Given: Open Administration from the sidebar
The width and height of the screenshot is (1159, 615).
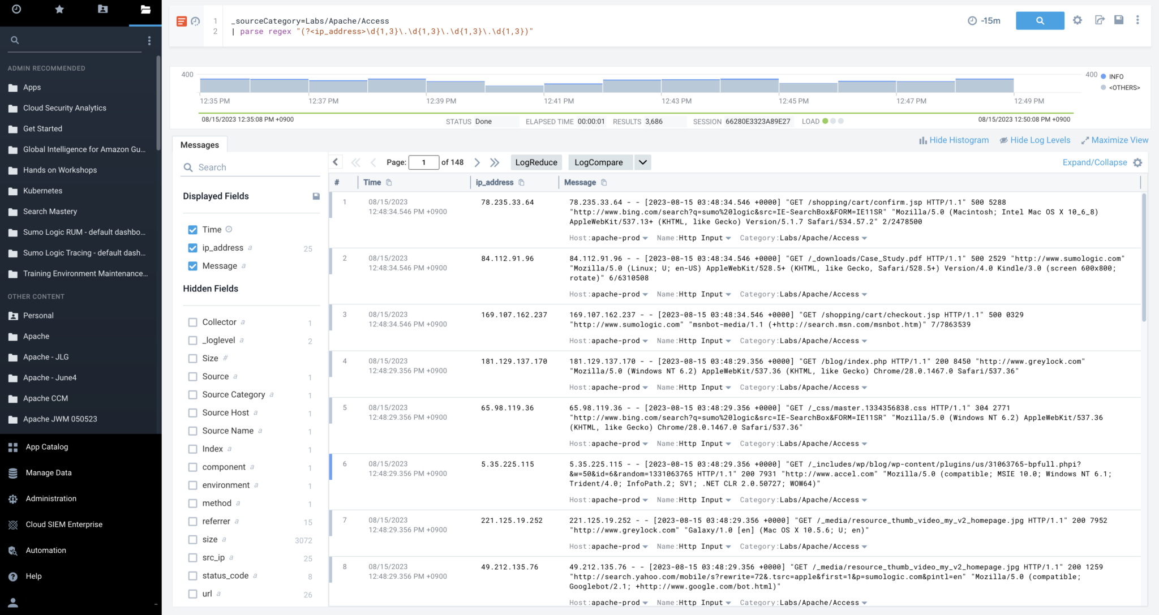Looking at the screenshot, I should click(x=50, y=498).
